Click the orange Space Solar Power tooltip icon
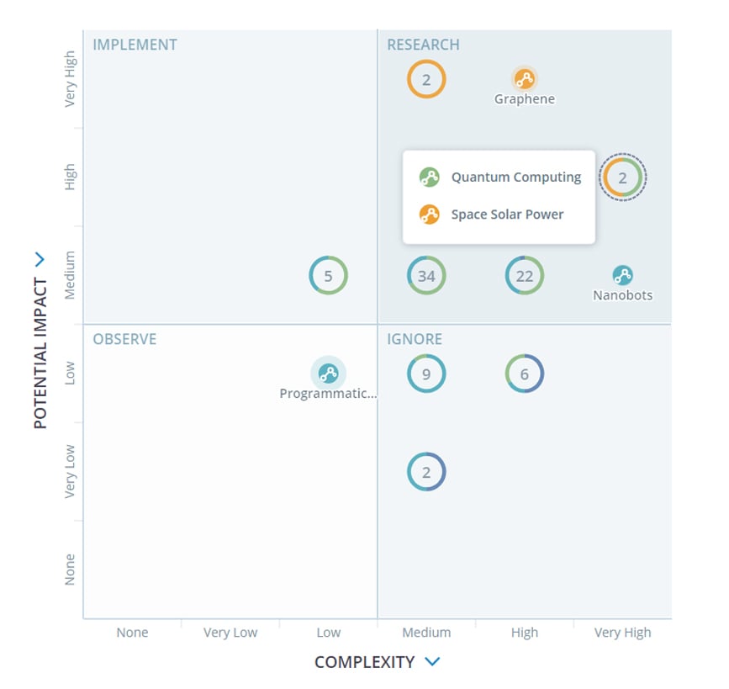This screenshot has width=729, height=689. point(431,215)
